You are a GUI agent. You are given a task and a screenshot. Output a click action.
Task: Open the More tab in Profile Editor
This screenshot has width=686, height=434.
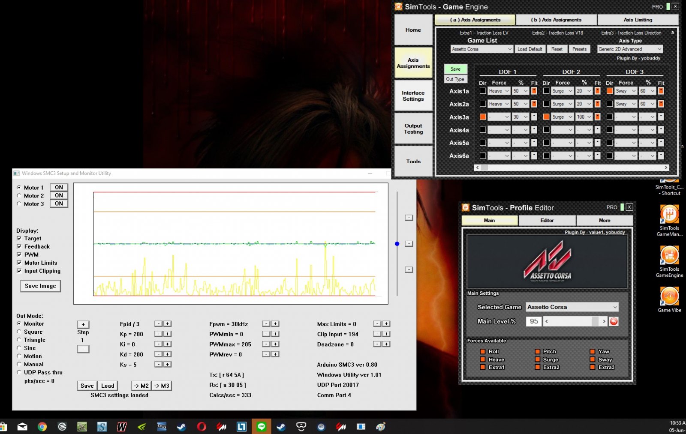pyautogui.click(x=605, y=220)
